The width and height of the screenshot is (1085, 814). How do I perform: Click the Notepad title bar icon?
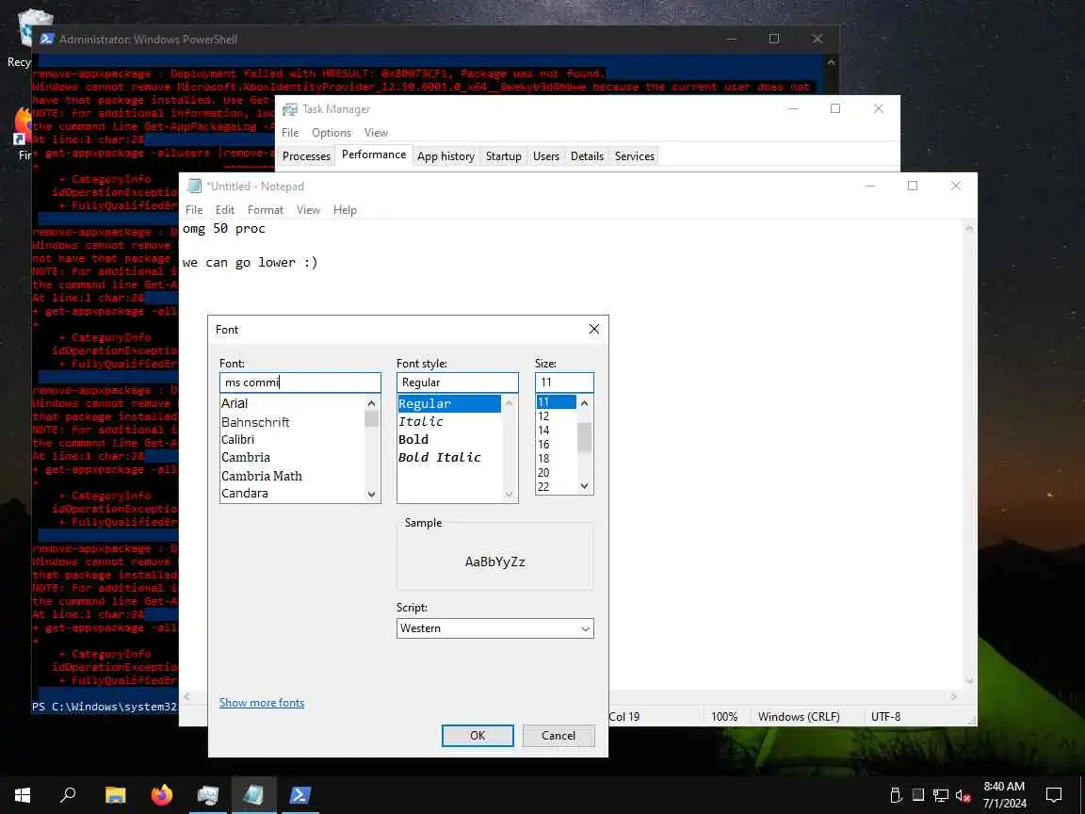[194, 186]
